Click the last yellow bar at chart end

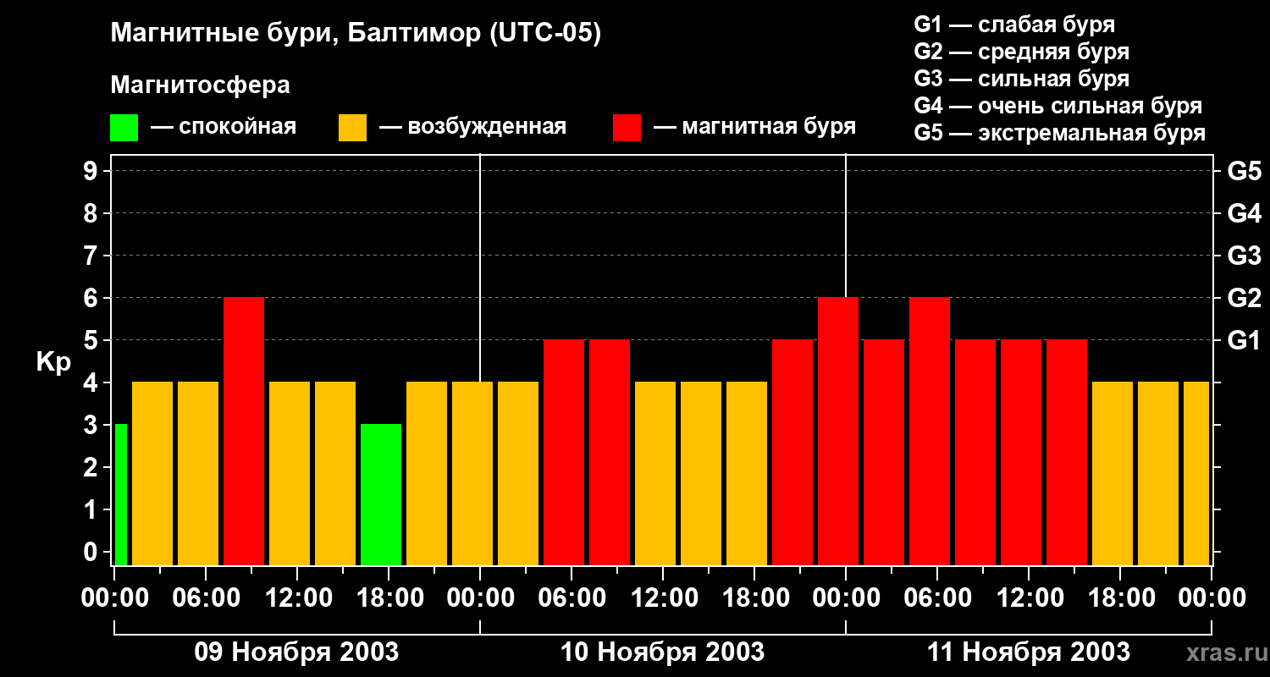coord(1196,474)
